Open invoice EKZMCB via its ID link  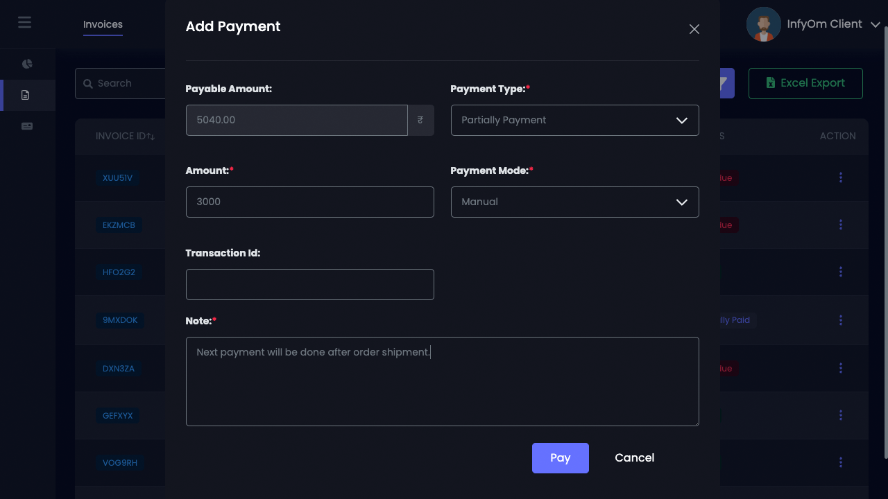tap(119, 225)
